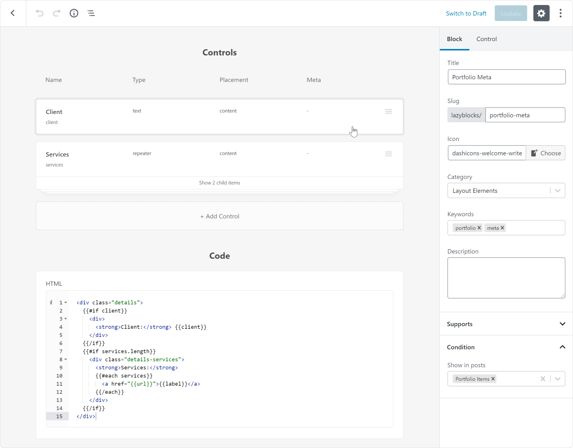Edit the Slug field portfolio-meta
The width and height of the screenshot is (573, 448).
[525, 115]
